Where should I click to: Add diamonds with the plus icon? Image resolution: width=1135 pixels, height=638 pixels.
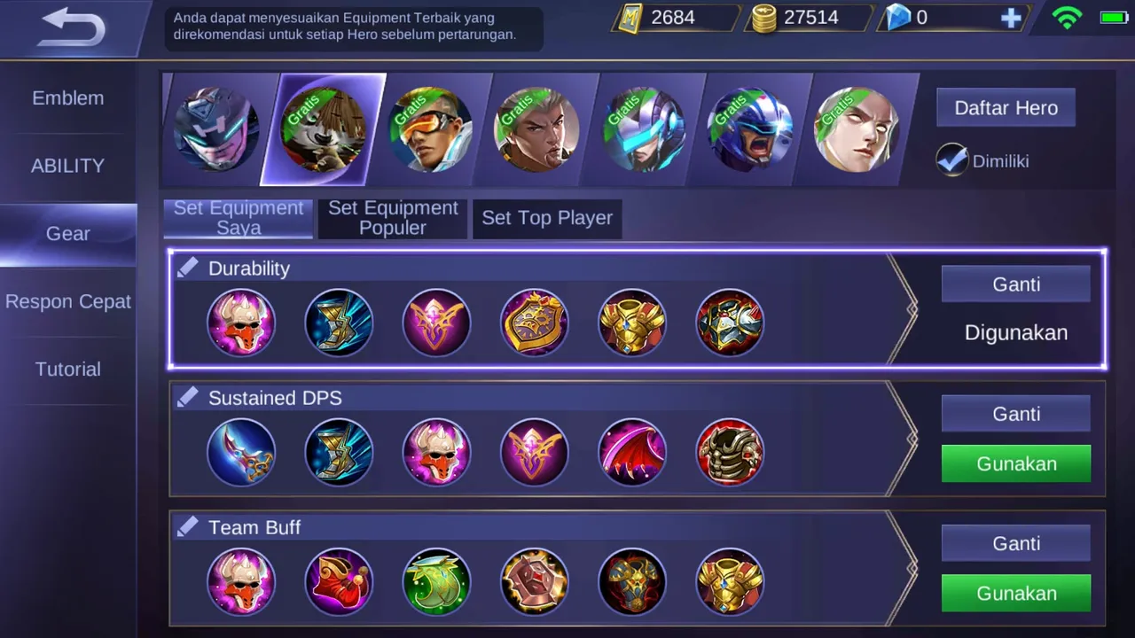[1011, 19]
